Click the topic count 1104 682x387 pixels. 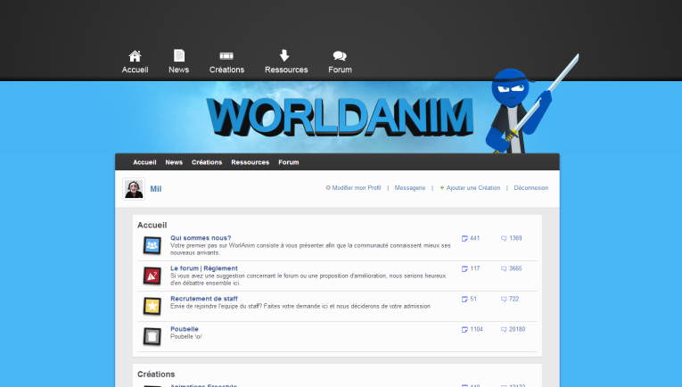pyautogui.click(x=476, y=330)
